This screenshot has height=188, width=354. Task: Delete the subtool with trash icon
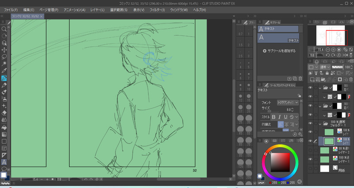[x=300, y=79]
